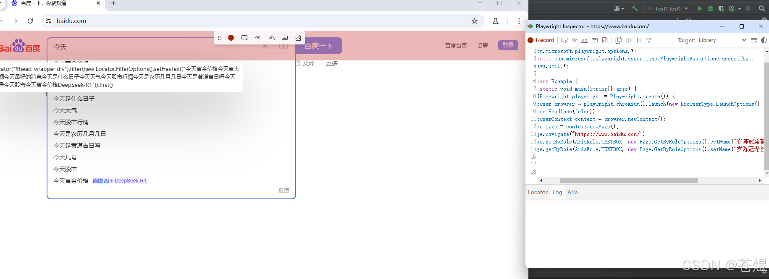This screenshot has height=279, width=769.
Task: Click the Baidu logo
Action: (20, 46)
